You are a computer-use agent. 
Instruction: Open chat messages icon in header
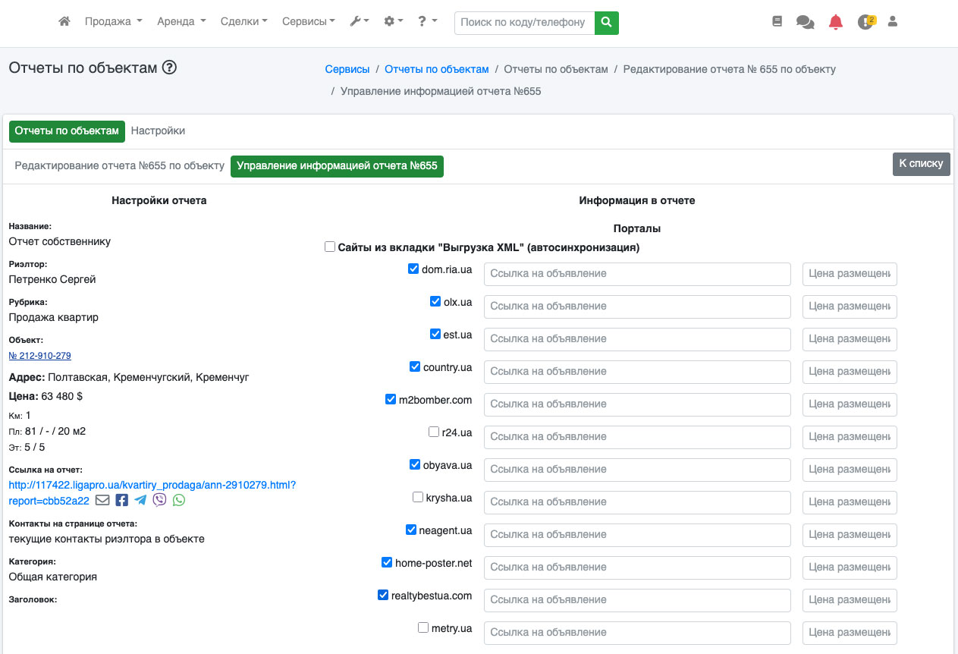(x=805, y=22)
